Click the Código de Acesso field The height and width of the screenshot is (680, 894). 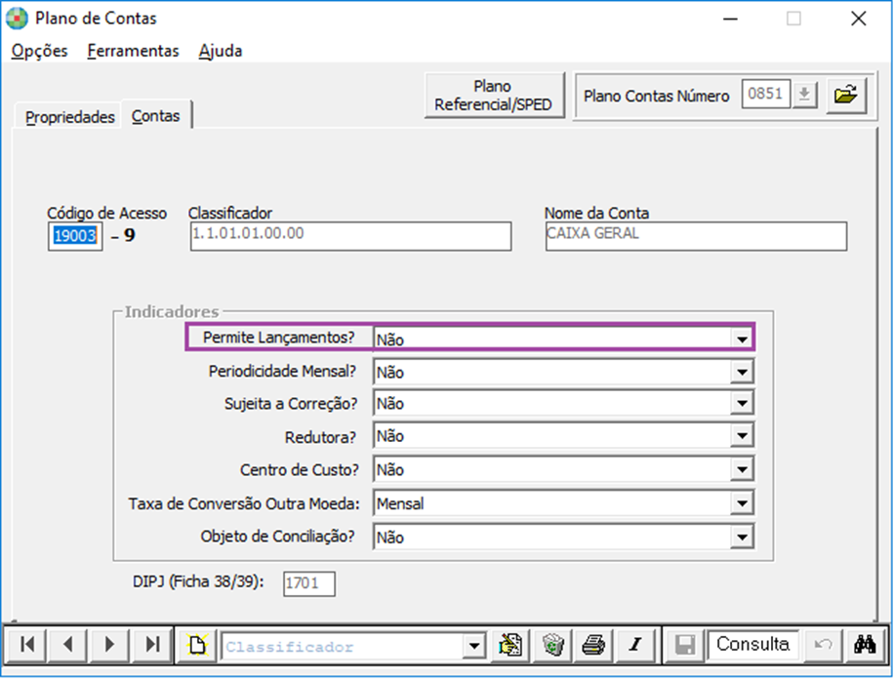[75, 236]
